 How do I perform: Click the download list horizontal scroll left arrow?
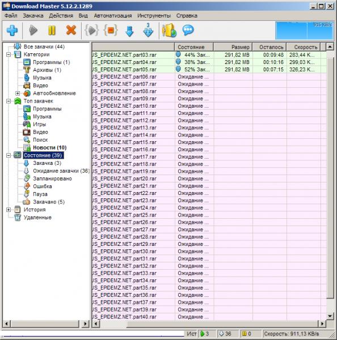click(x=96, y=324)
